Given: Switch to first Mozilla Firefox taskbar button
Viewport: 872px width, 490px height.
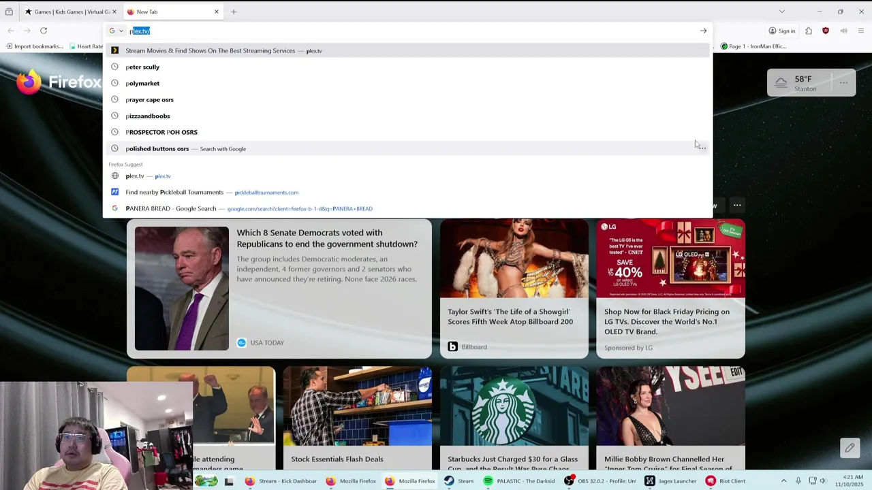Looking at the screenshot, I should 352,481.
